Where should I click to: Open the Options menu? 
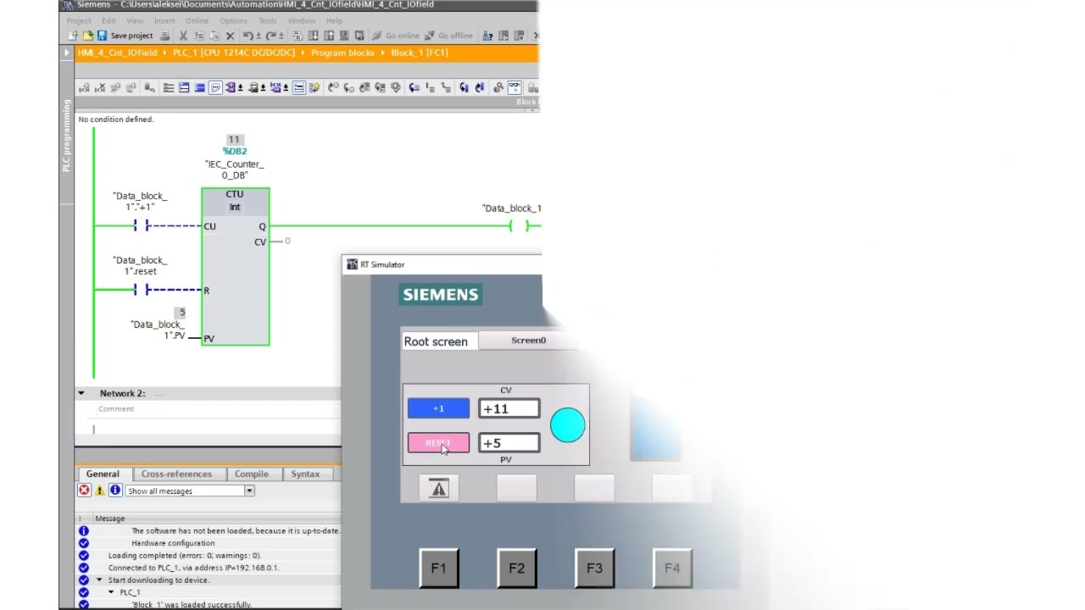(233, 20)
